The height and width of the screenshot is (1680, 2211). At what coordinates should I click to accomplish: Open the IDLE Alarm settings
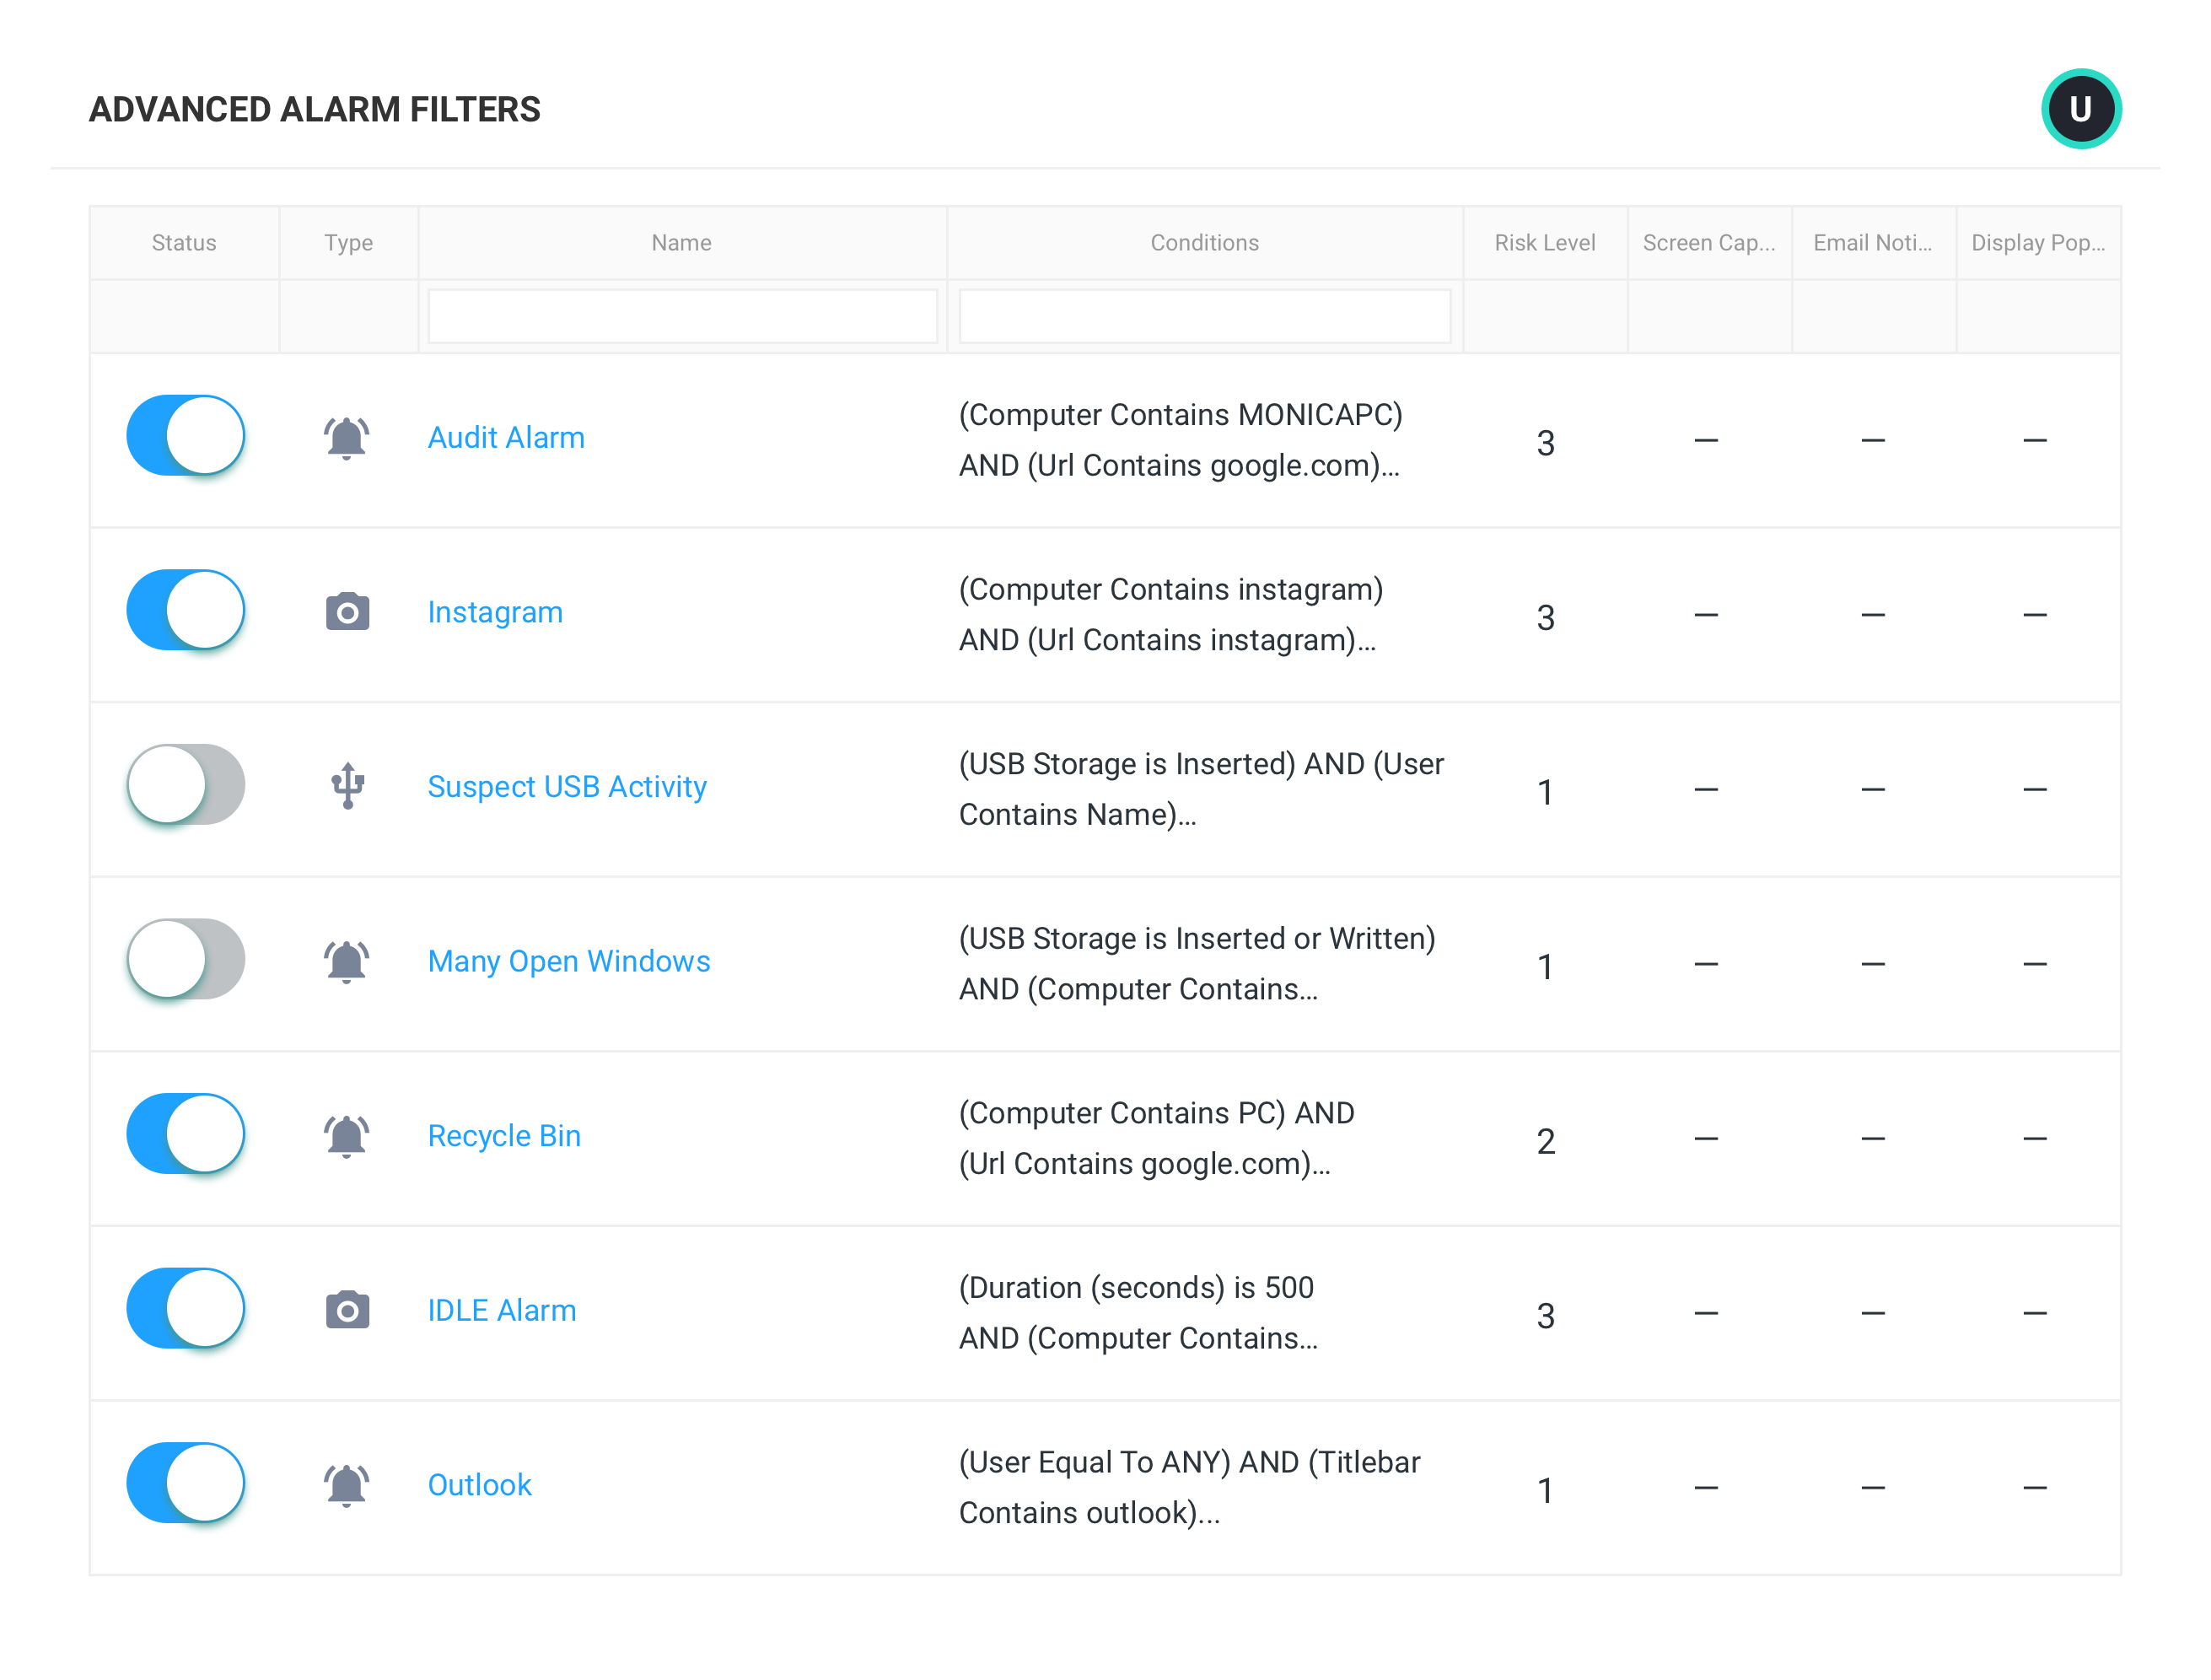(x=502, y=1310)
